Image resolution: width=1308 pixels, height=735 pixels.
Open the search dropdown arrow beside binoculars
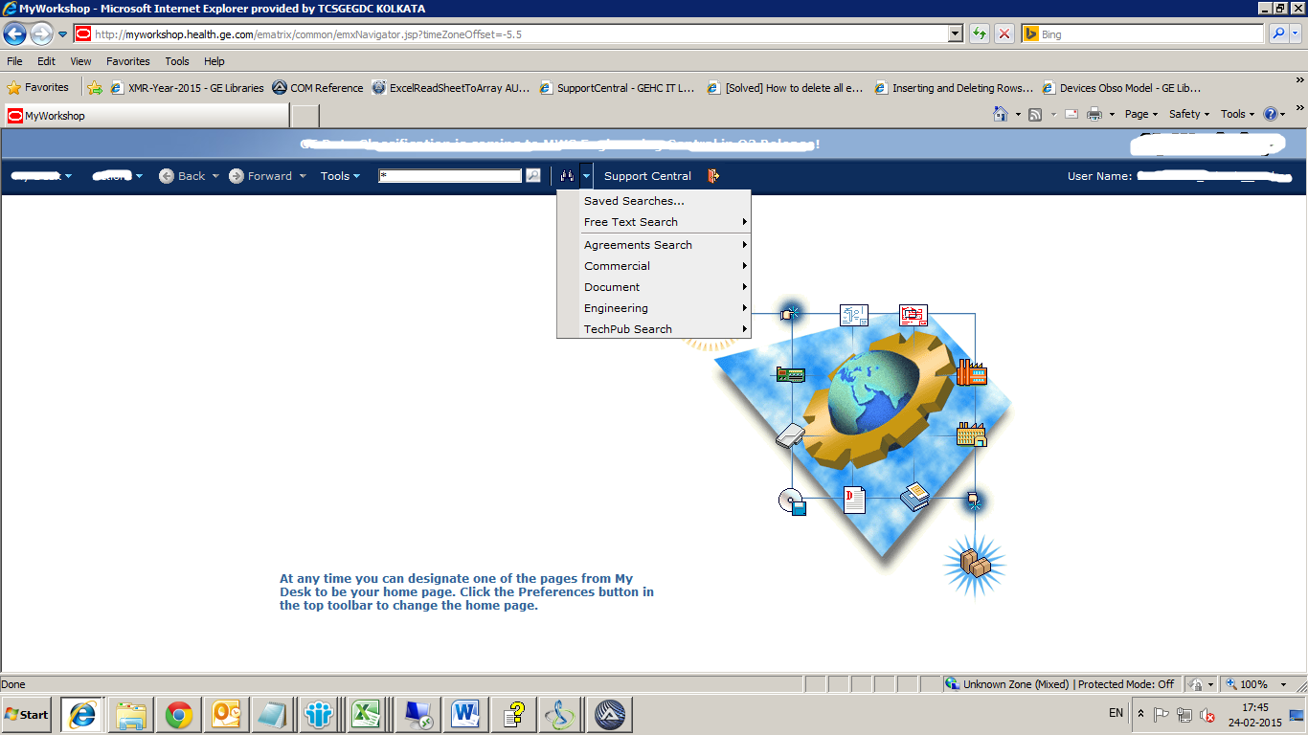coord(586,176)
